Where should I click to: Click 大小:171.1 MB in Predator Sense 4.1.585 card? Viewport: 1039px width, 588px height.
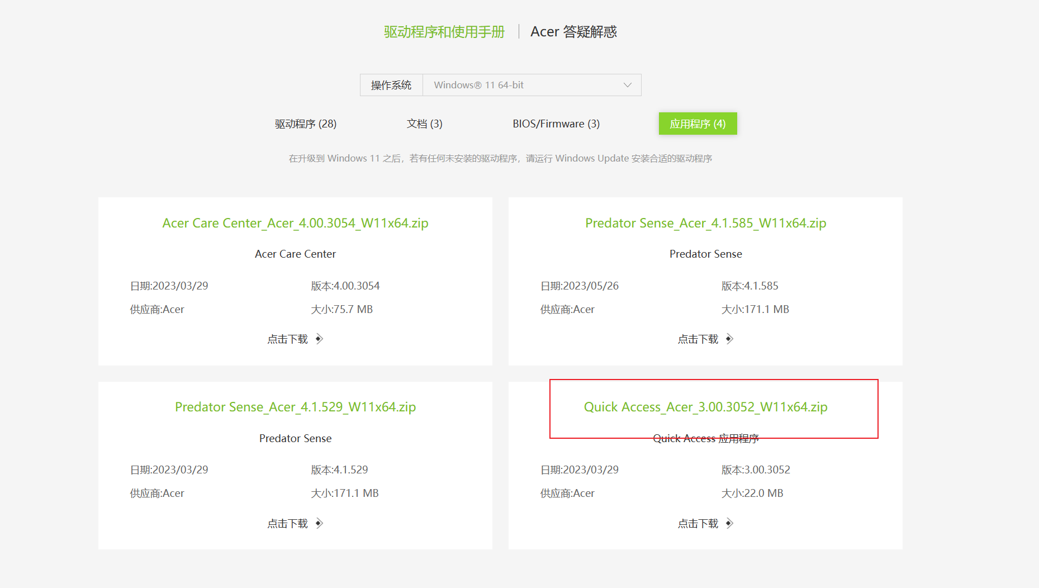point(755,309)
